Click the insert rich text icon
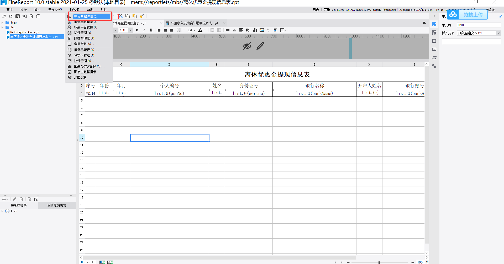Image resolution: width=504 pixels, height=264 pixels. 275,30
